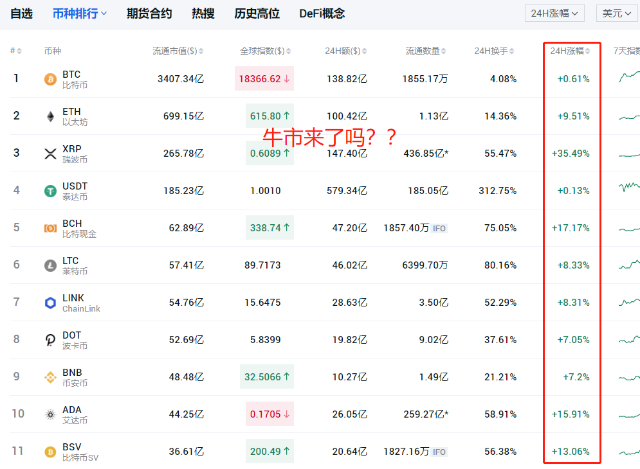
Task: Click the BNB Binance coin icon
Action: coord(50,377)
